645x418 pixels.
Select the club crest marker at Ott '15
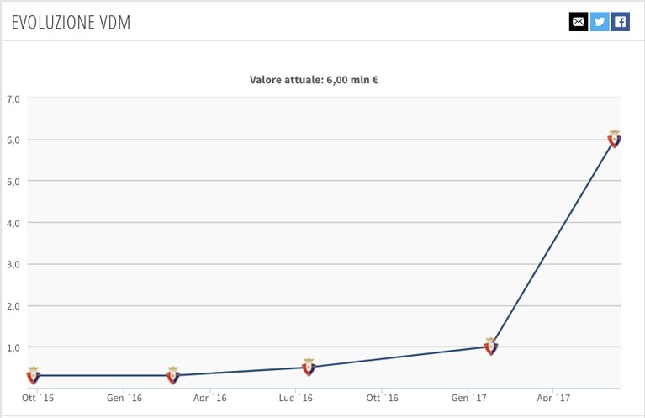click(x=34, y=375)
